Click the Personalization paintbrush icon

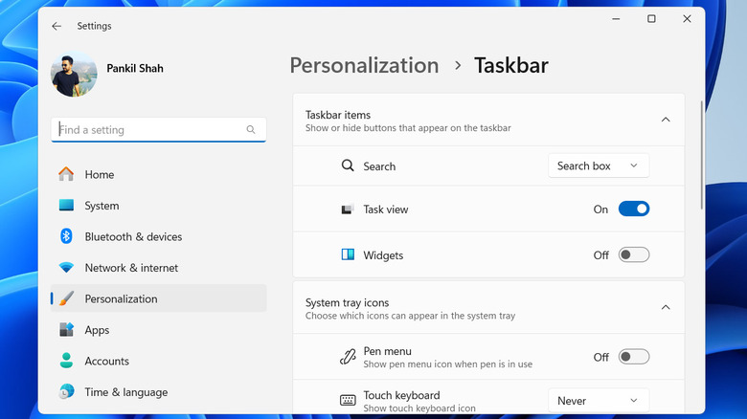(66, 298)
